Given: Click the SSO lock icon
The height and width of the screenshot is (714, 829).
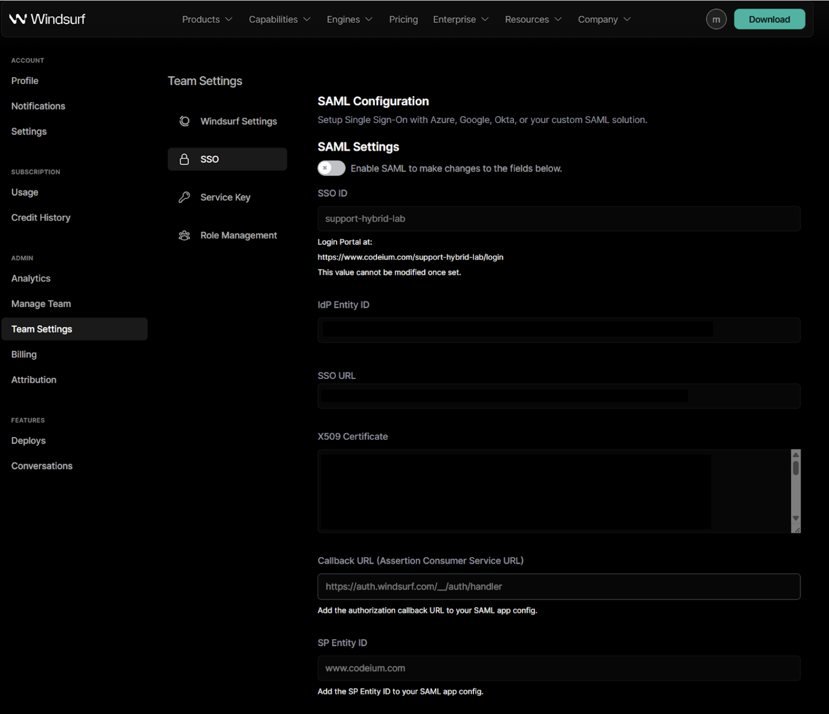Looking at the screenshot, I should (x=184, y=159).
